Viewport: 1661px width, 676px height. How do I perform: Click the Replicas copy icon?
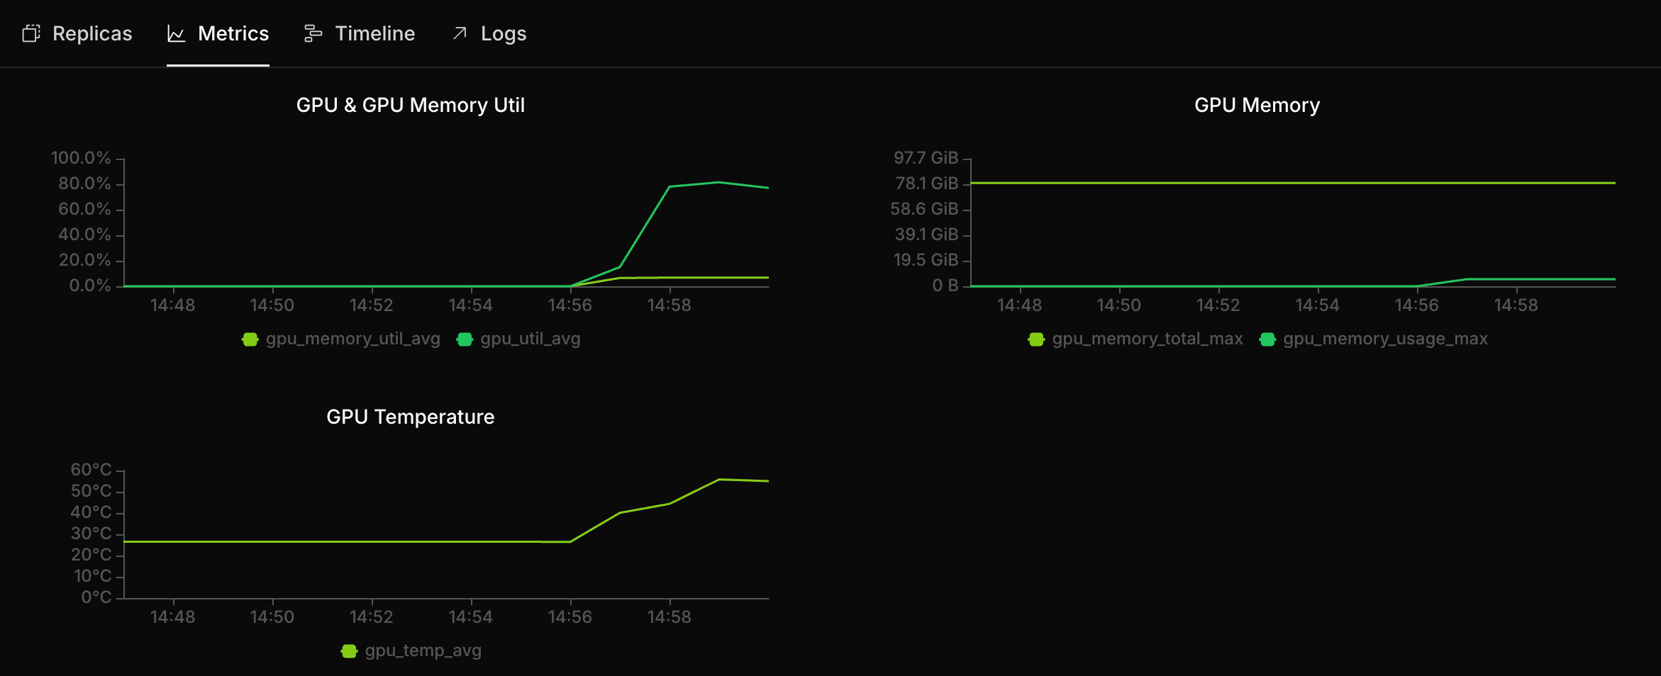(x=31, y=33)
